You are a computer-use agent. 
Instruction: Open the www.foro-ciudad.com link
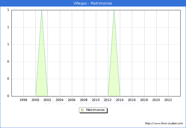coord(164,123)
